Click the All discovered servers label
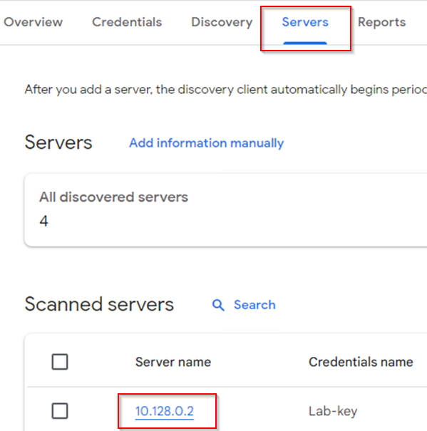This screenshot has width=427, height=431. click(113, 197)
